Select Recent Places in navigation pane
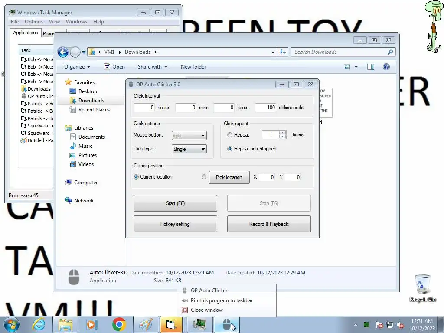 coord(94,110)
